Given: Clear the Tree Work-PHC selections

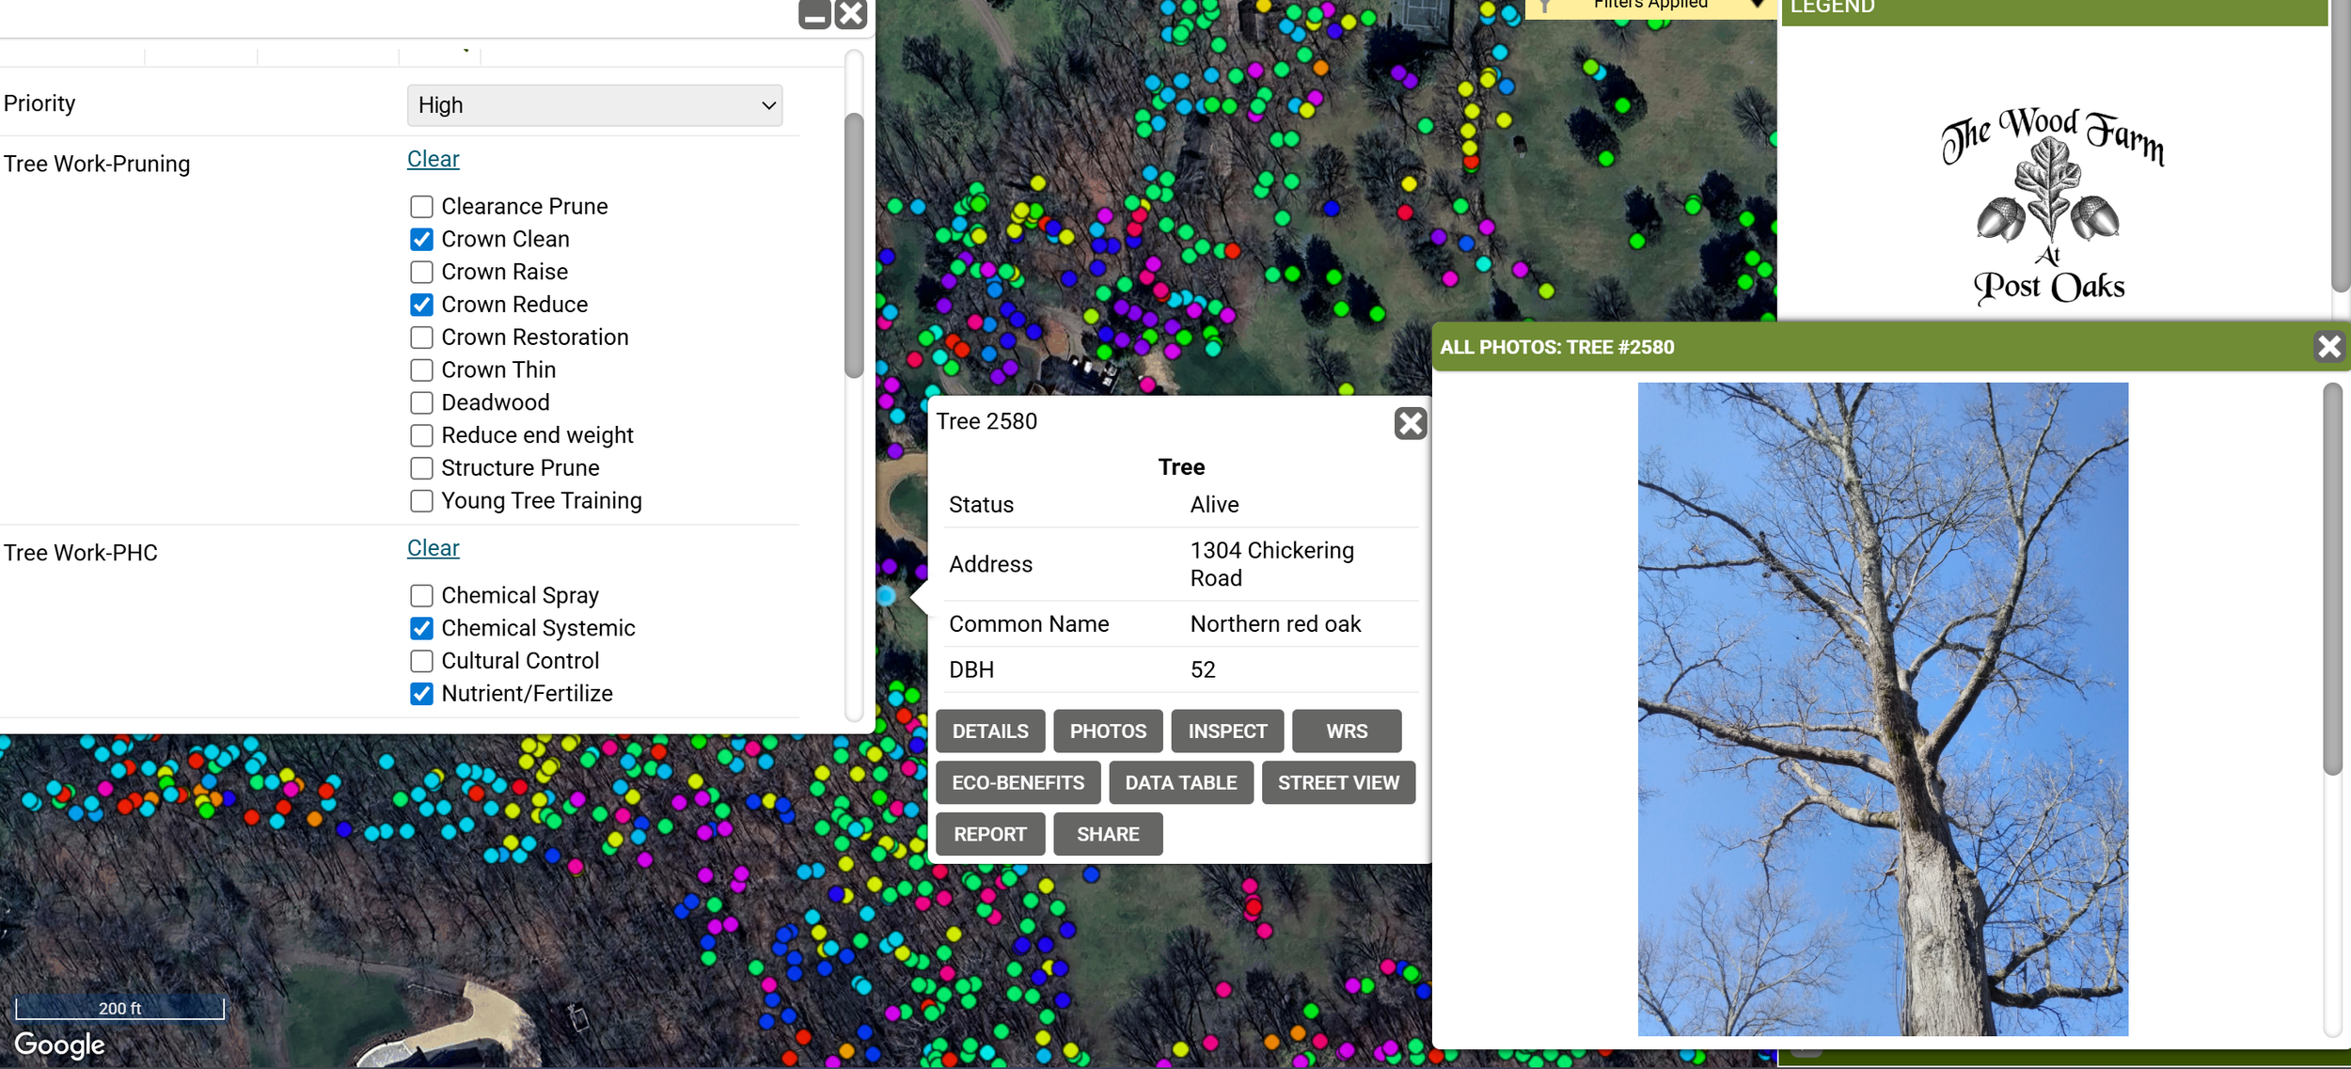Looking at the screenshot, I should (433, 548).
